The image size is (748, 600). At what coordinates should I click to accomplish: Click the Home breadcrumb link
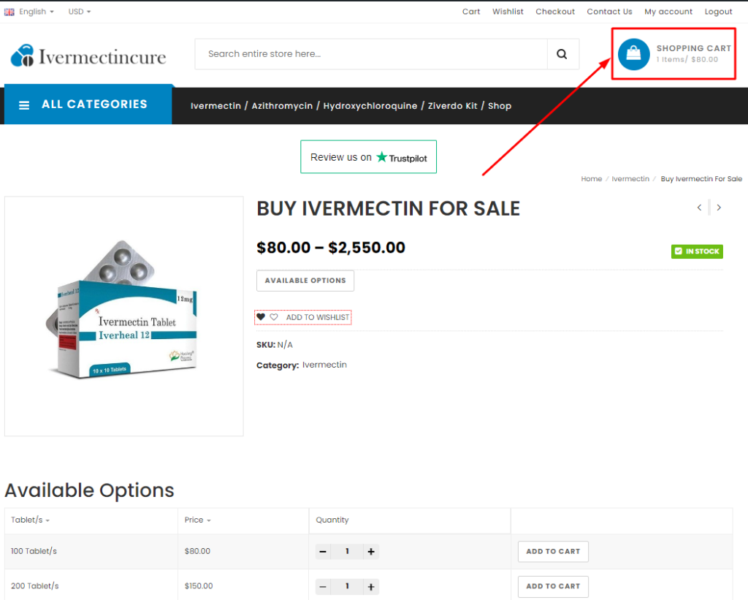[591, 178]
